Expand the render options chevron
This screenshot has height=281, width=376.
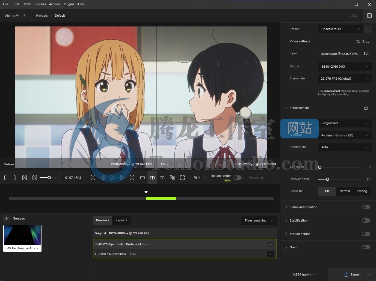275,178
